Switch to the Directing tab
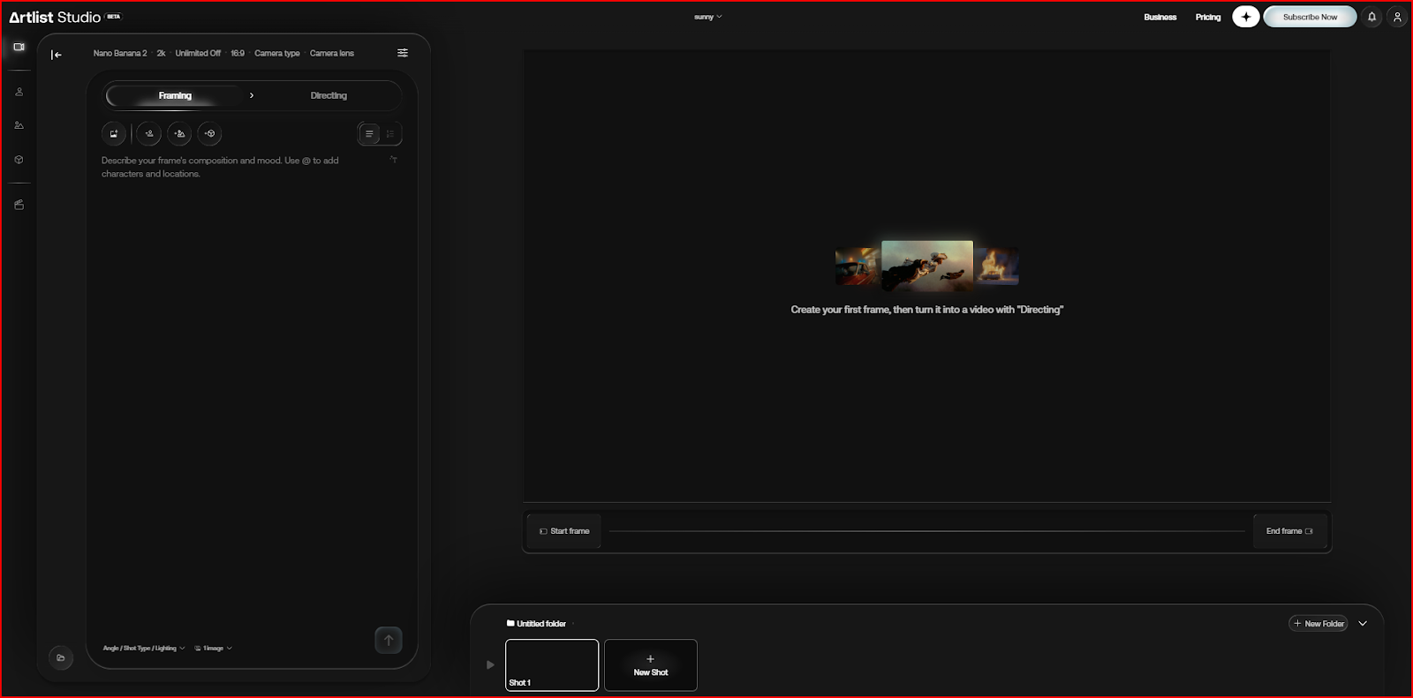 coord(329,95)
